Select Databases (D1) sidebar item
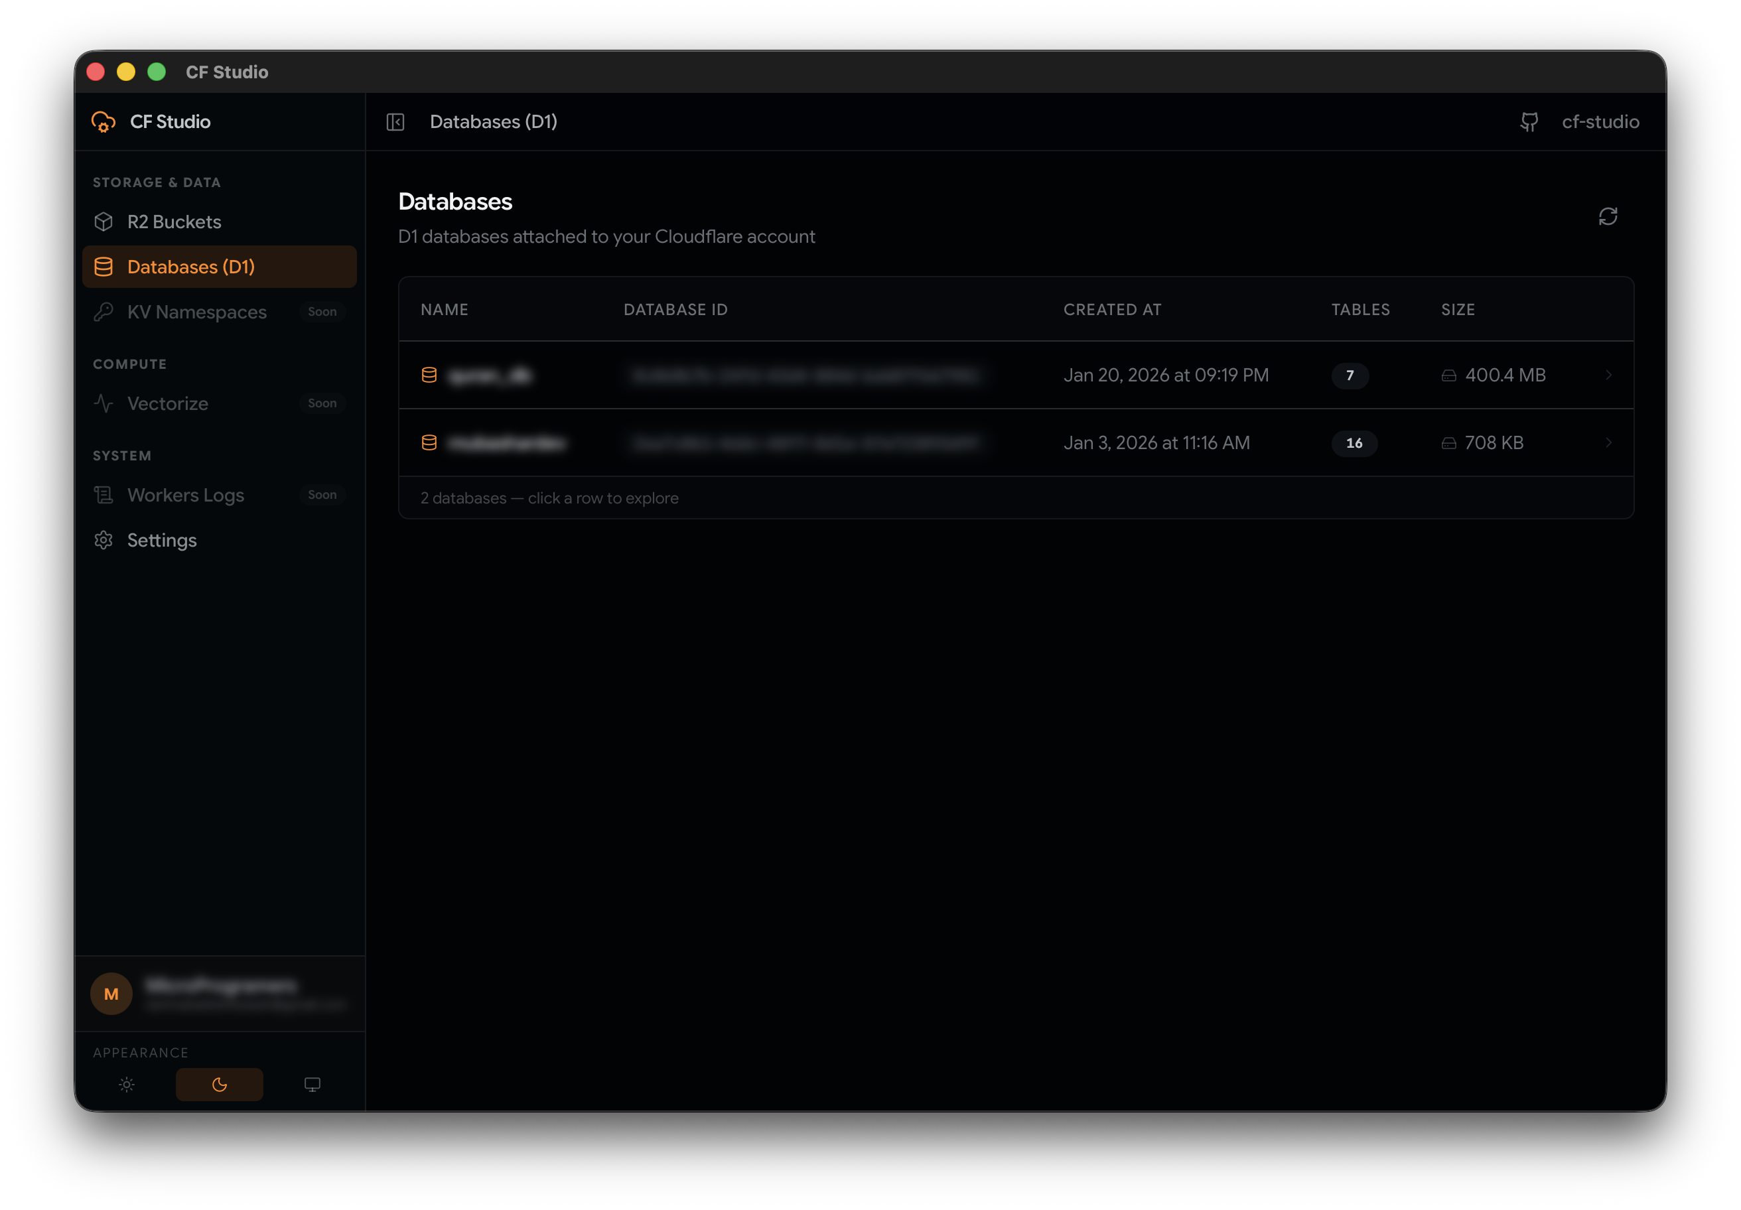1741x1210 pixels. point(219,267)
